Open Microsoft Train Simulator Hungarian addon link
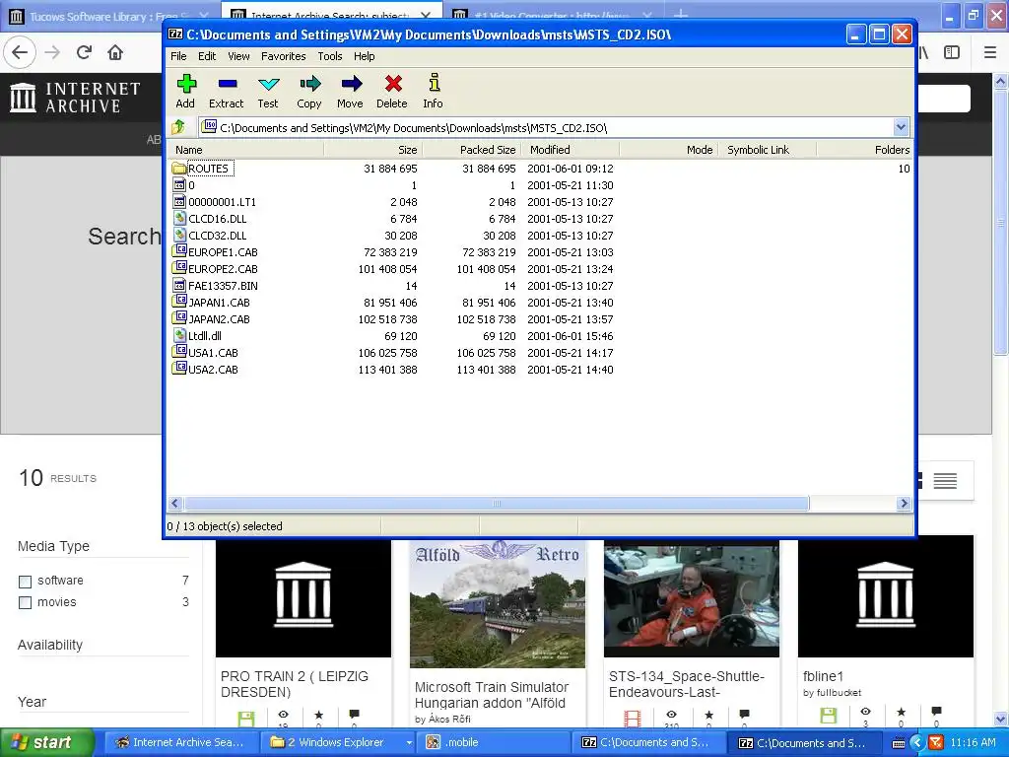1009x757 pixels. (492, 695)
